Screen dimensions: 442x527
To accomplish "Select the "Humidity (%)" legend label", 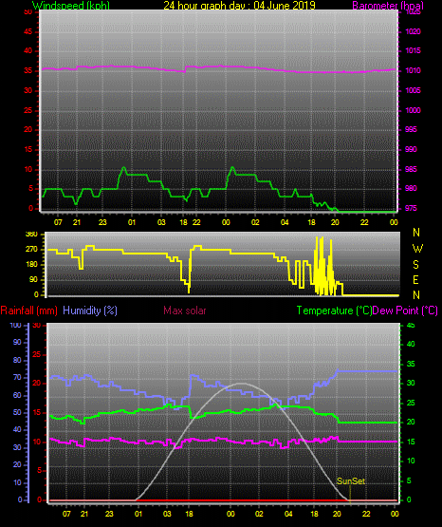I will pos(90,311).
